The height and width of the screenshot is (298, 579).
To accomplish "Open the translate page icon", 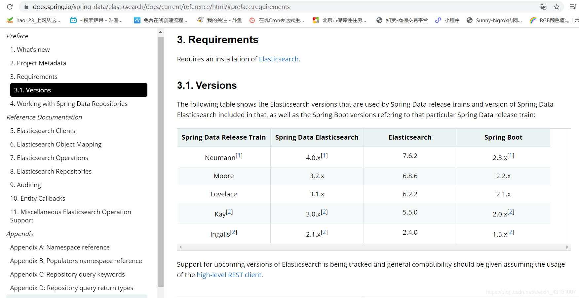I will click(x=543, y=7).
